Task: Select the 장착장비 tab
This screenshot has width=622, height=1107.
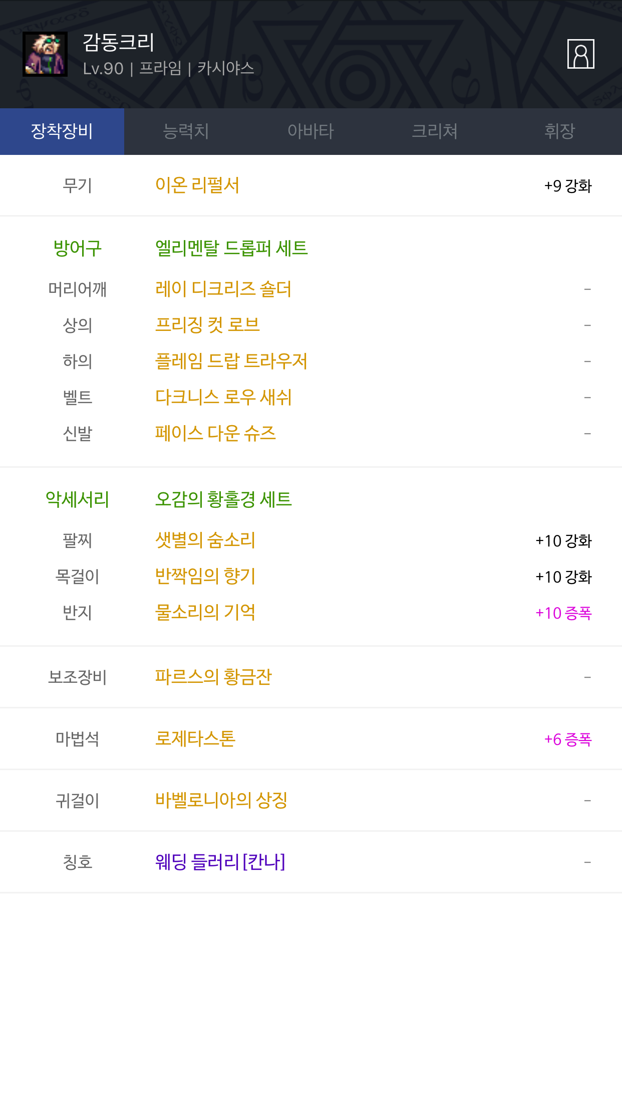Action: 62,131
